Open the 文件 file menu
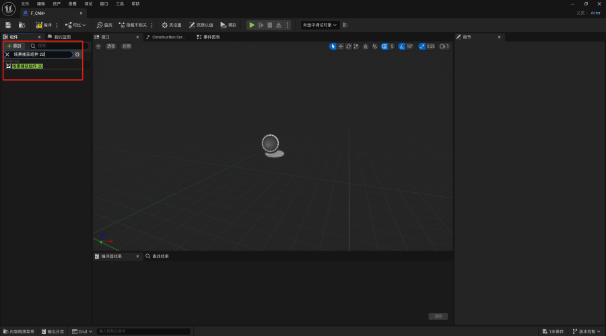Image resolution: width=606 pixels, height=336 pixels. point(25,4)
